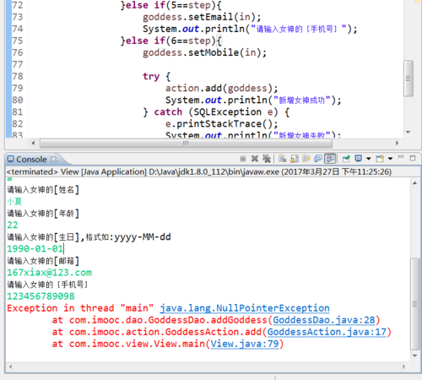The height and width of the screenshot is (380, 422).
Task: Toggle the Scroll Lock icon in Console
Action: click(295, 159)
